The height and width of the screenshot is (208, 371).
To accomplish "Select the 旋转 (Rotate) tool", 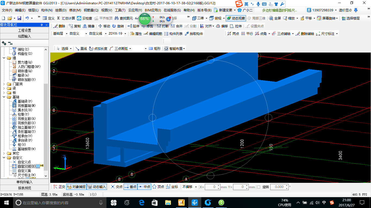I will pyautogui.click(x=118, y=26).
